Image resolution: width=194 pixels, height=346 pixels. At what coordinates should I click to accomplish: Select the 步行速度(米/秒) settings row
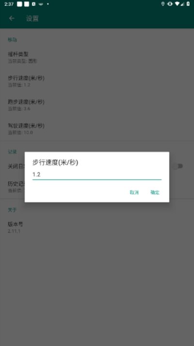point(97,81)
